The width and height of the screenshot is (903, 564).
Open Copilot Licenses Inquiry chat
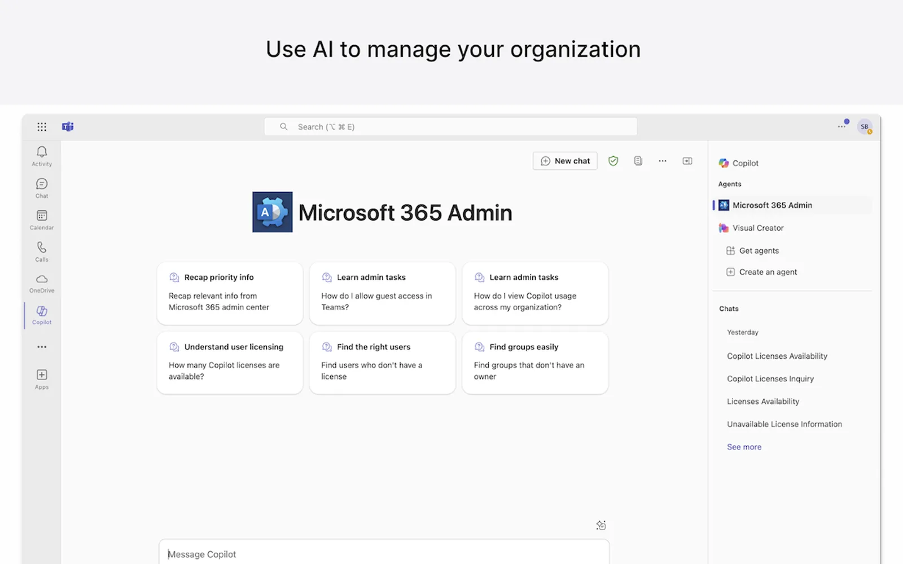770,378
